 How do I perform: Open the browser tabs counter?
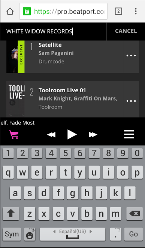[118, 11]
